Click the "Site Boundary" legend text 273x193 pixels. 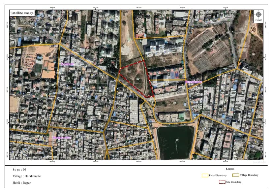234,182
